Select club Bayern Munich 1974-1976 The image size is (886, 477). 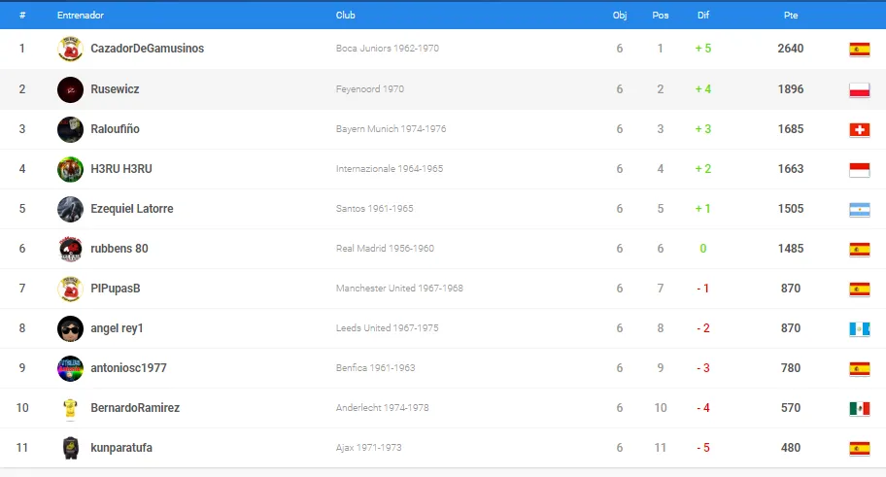pyautogui.click(x=391, y=129)
